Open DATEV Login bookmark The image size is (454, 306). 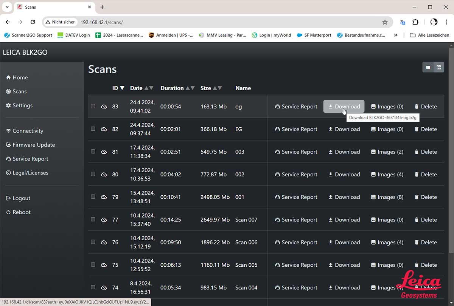tap(74, 35)
